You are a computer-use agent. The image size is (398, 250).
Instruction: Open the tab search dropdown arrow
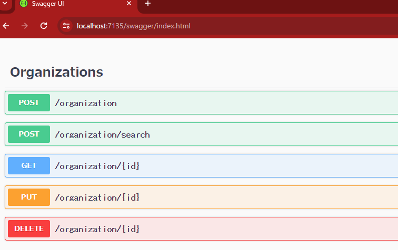pos(5,4)
